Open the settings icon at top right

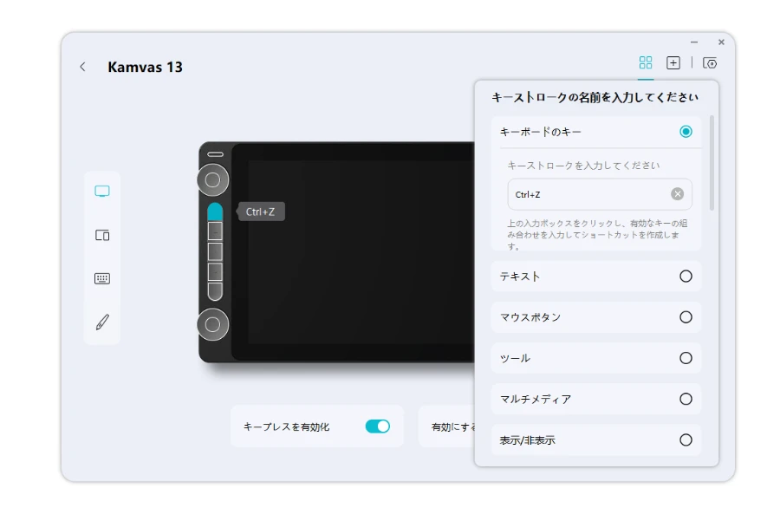(x=710, y=62)
